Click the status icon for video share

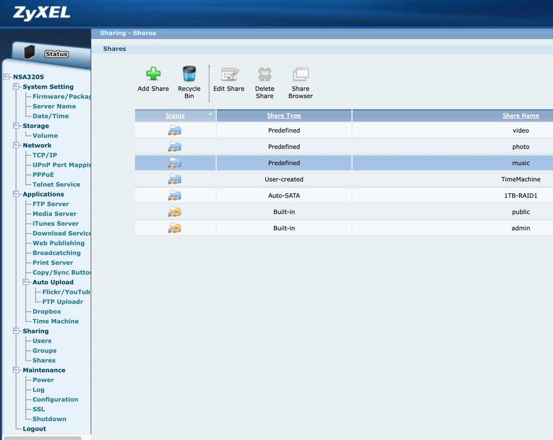[x=174, y=130]
